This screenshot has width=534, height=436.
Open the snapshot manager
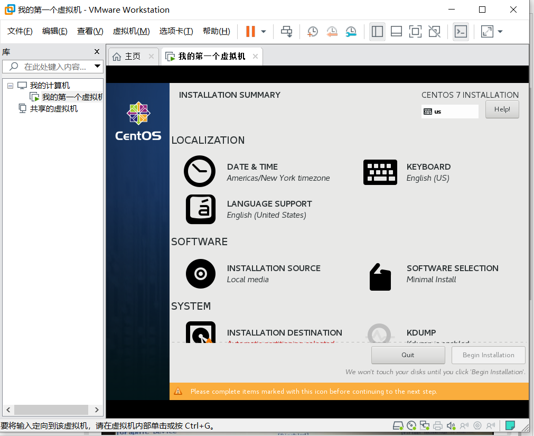(351, 32)
